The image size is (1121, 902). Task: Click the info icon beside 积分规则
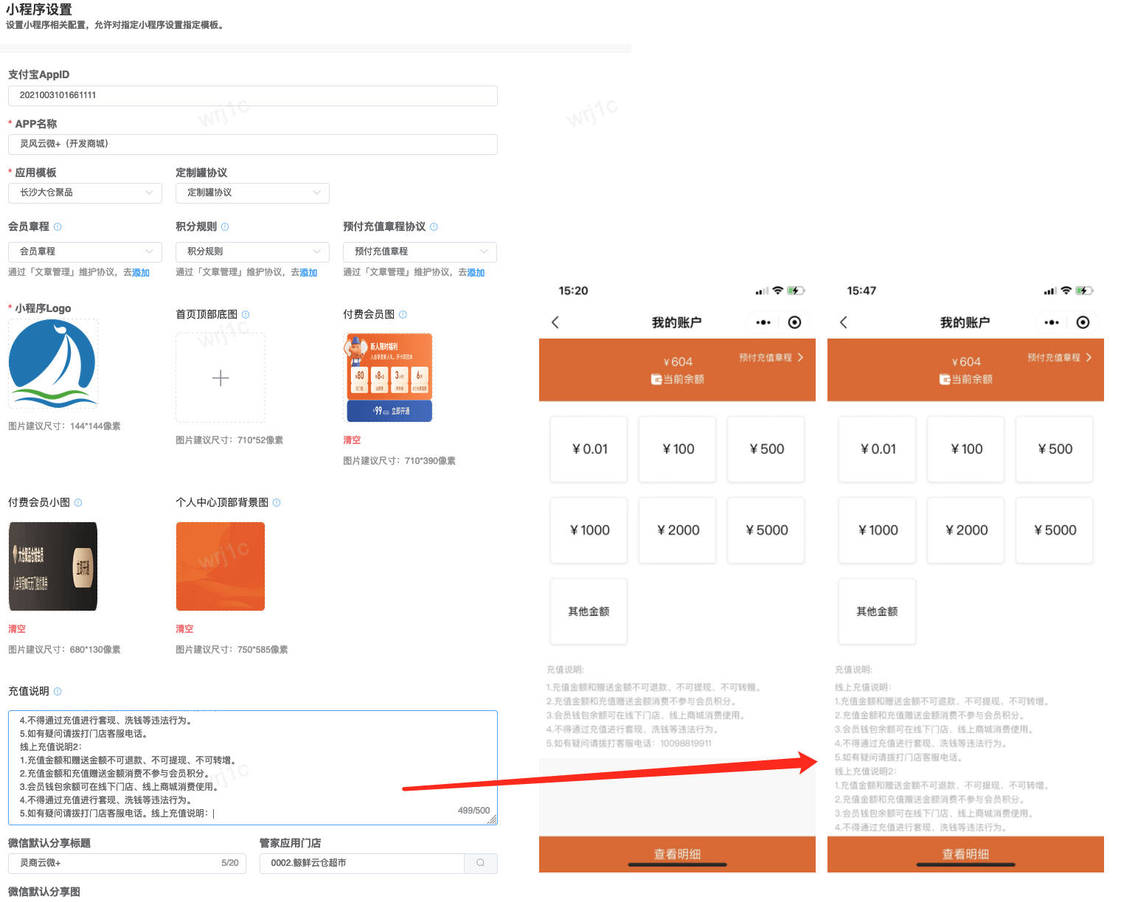coord(225,227)
